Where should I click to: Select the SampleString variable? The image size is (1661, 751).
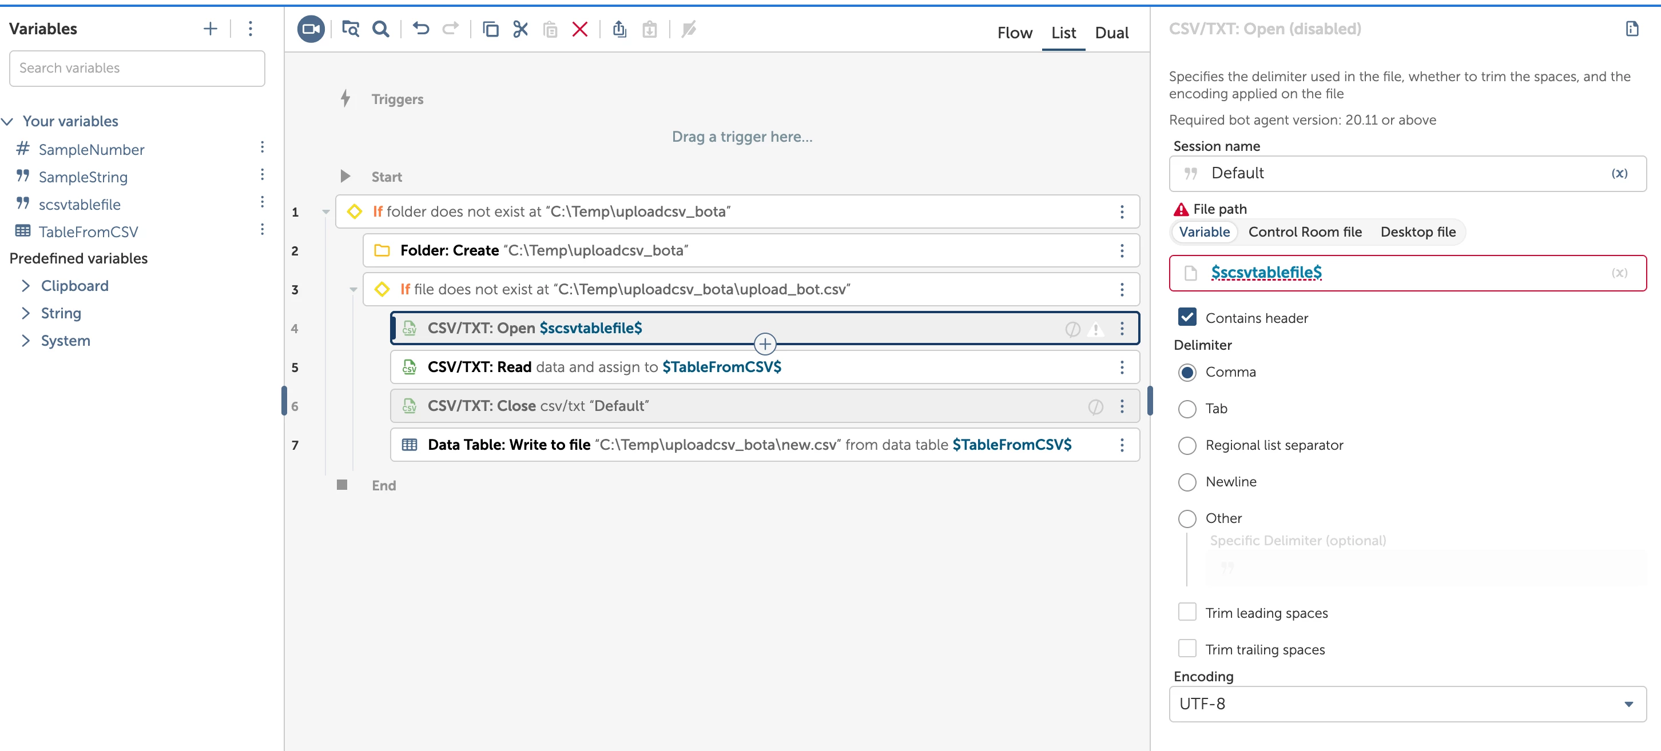tap(82, 177)
